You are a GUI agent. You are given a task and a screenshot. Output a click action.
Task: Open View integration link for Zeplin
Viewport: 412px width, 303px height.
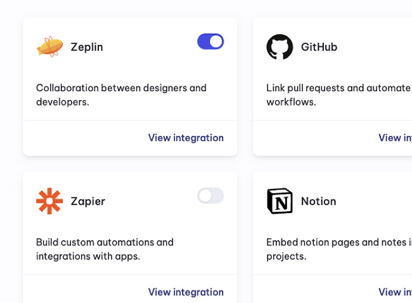(186, 138)
